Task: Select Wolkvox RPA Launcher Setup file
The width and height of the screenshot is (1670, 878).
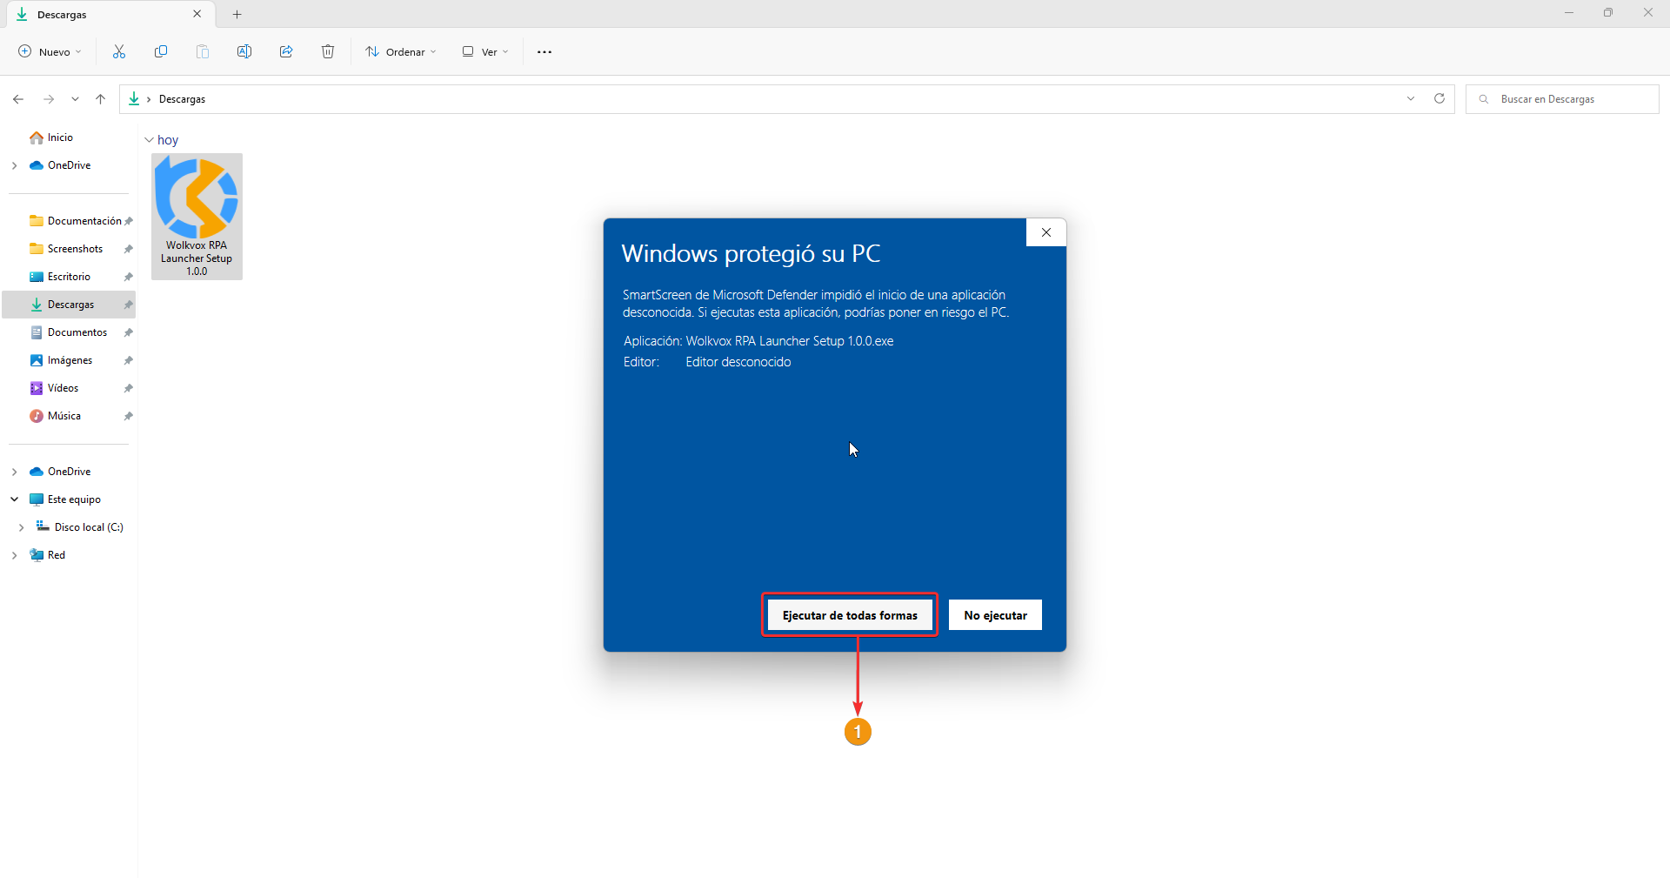Action: click(197, 217)
